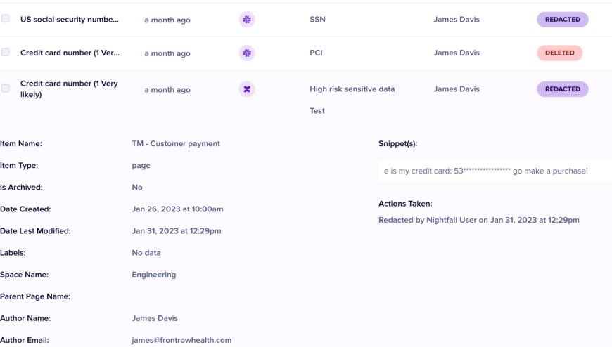The height and width of the screenshot is (347, 612).
Task: Check the box beside the High risk sensitive data row
Action: click(x=6, y=89)
